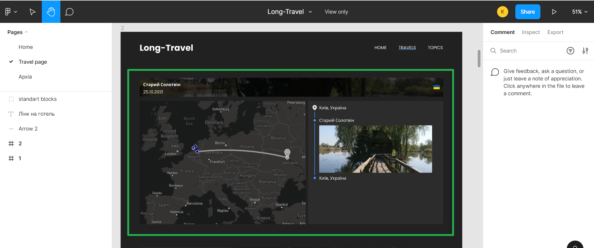Click the comment Search field

click(x=526, y=51)
